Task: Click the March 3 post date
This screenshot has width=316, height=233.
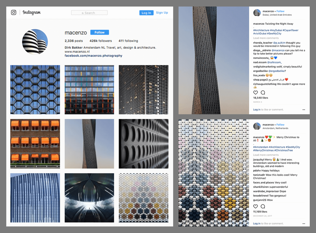Action: tap(258, 102)
